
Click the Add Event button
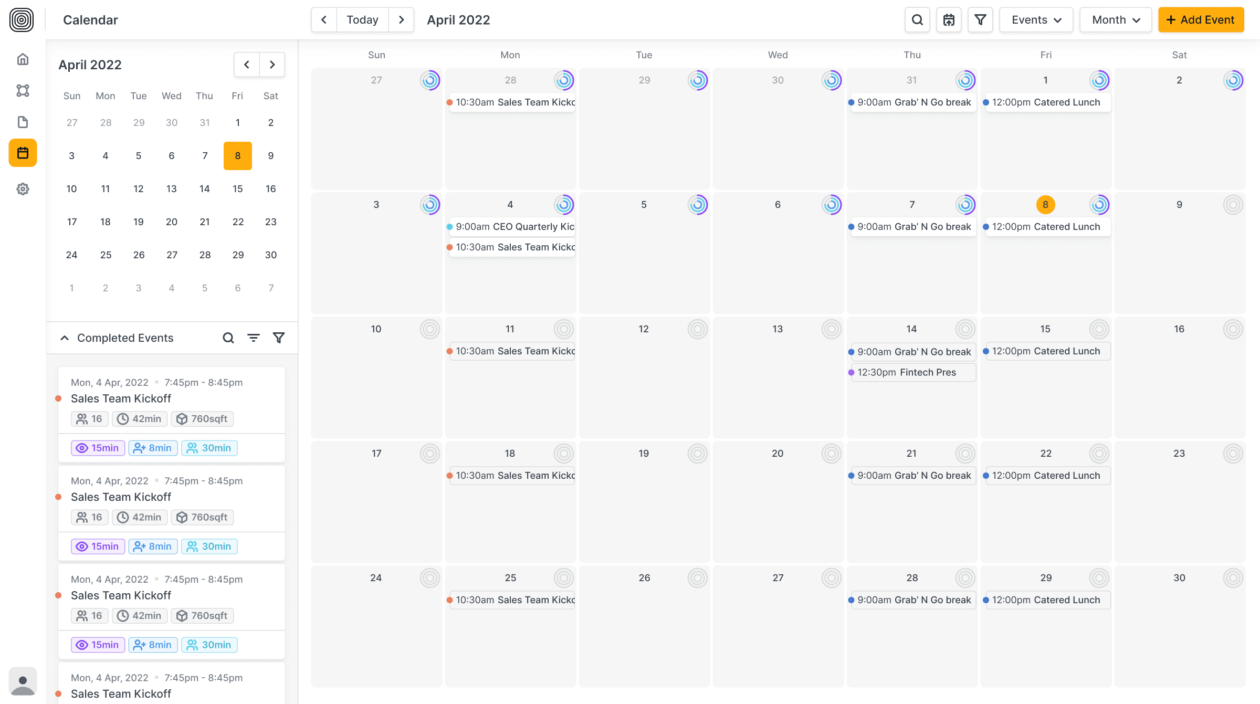(1201, 20)
